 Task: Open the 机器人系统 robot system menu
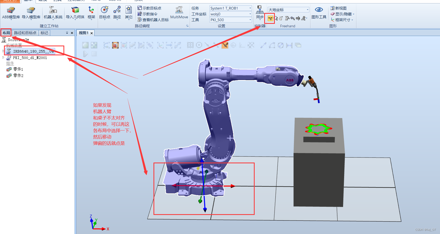pyautogui.click(x=53, y=13)
